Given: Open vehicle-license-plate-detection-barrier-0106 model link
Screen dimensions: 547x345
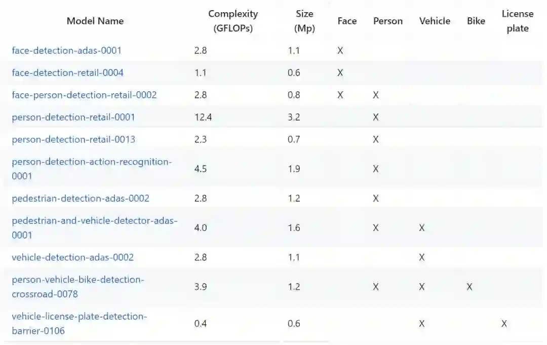Looking at the screenshot, I should click(x=79, y=317).
